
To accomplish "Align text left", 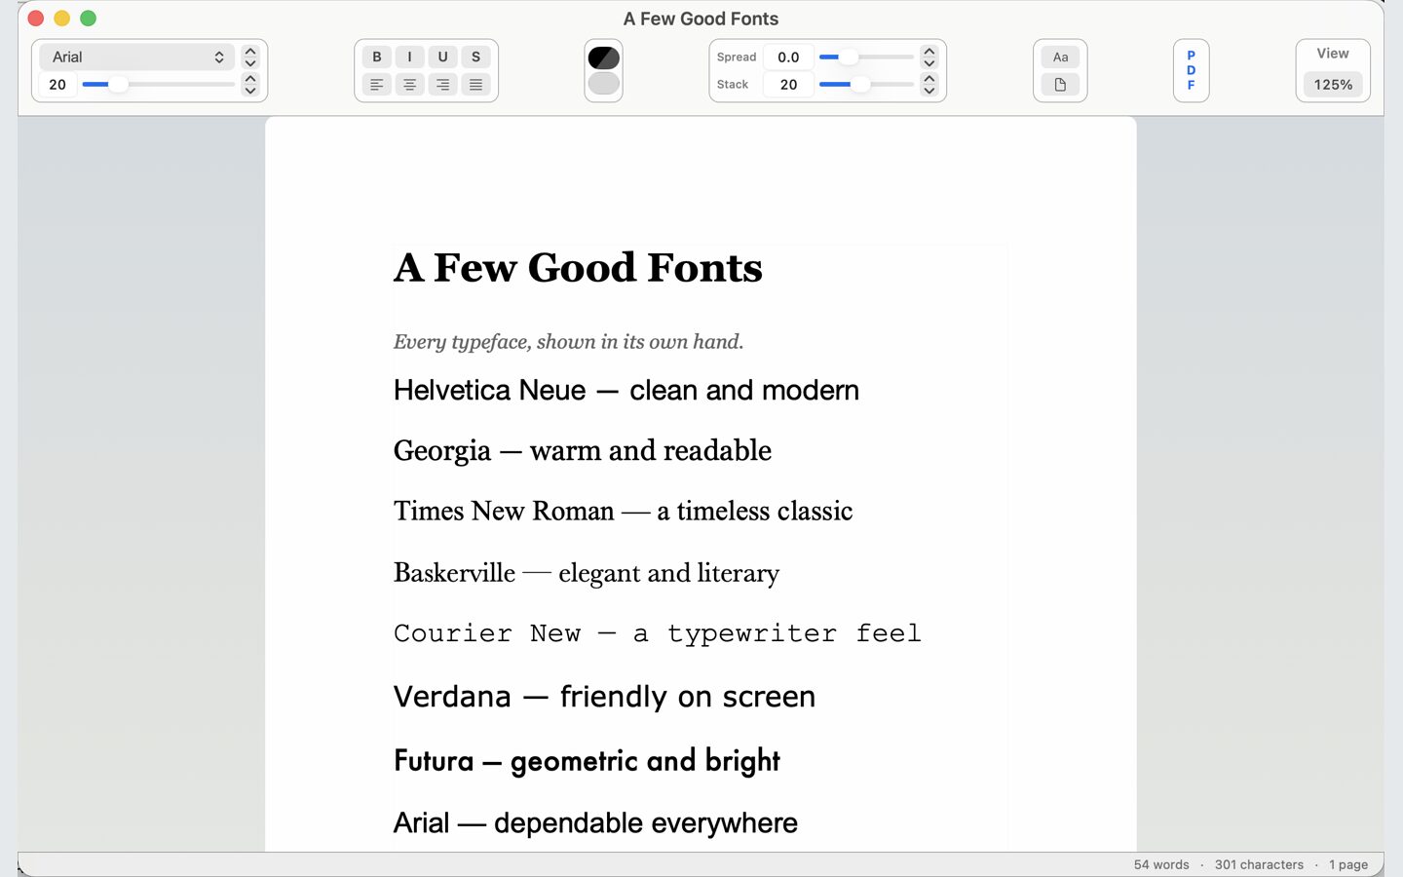I will tap(377, 85).
